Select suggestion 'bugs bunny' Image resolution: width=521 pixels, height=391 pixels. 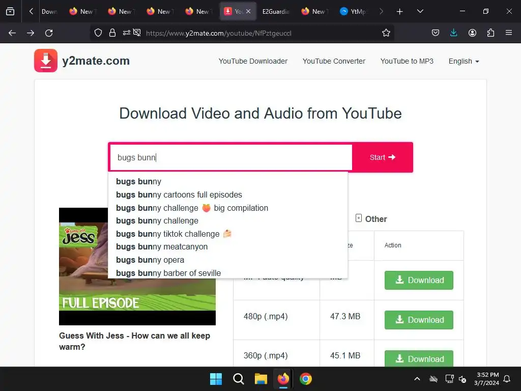228,182
